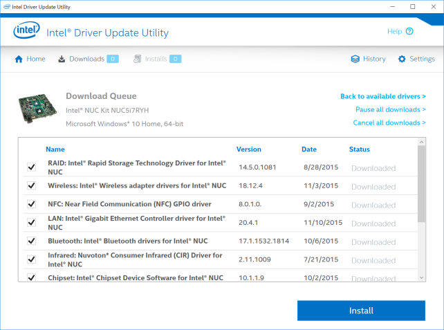
Task: Click the scrollbar up arrow
Action: [421, 142]
